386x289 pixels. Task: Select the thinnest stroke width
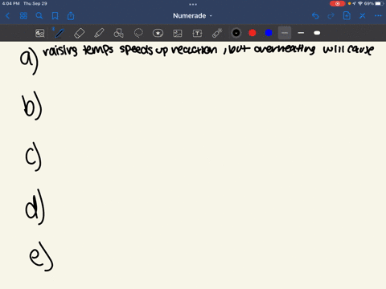coord(285,33)
